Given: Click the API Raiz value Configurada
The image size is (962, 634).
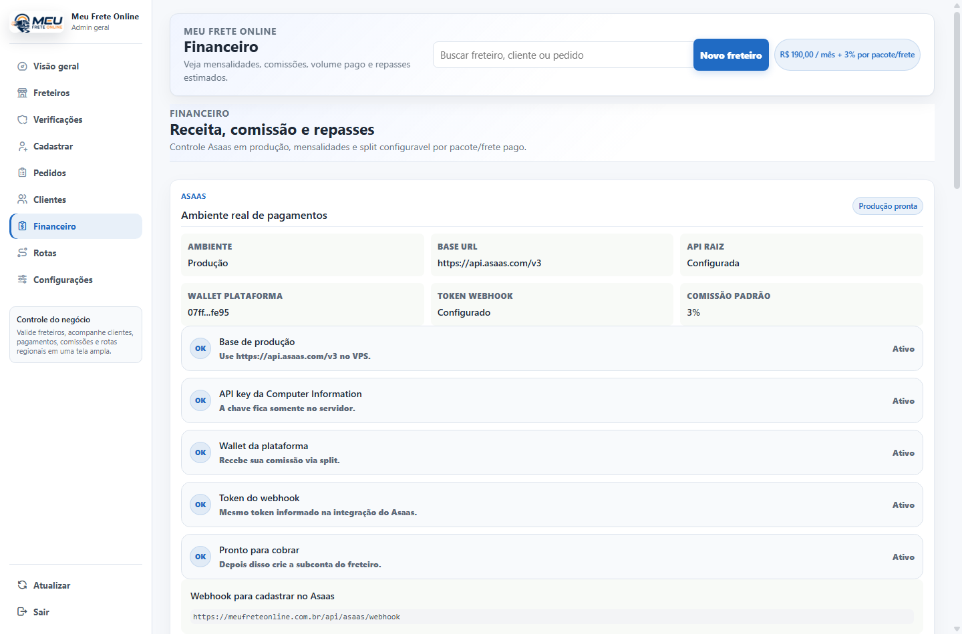Looking at the screenshot, I should click(x=713, y=263).
